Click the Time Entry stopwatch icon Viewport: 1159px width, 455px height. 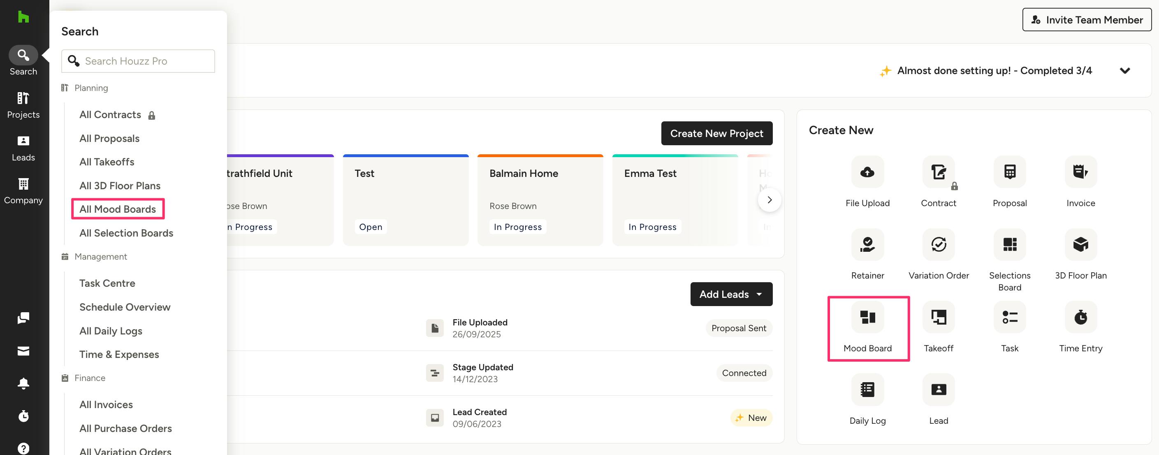tap(1080, 317)
